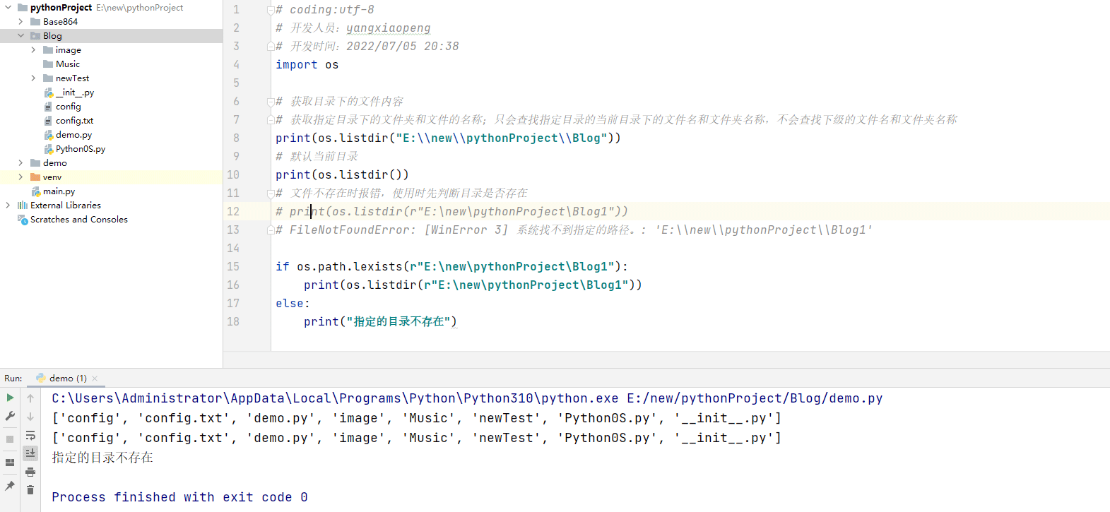Click the 'import os' code line

307,65
